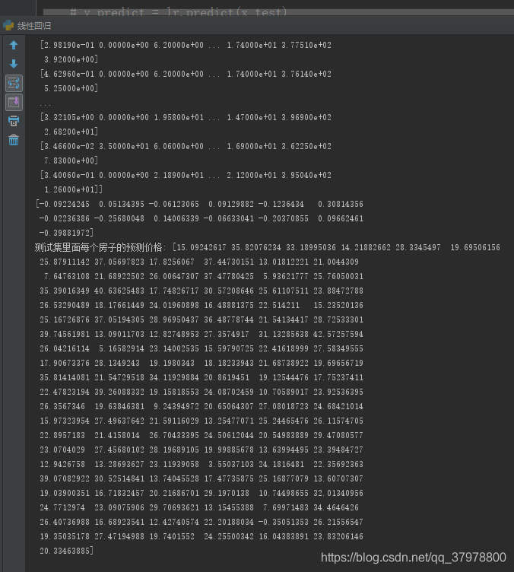Click the scroll down arrow icon
The width and height of the screenshot is (514, 572).
tap(14, 64)
